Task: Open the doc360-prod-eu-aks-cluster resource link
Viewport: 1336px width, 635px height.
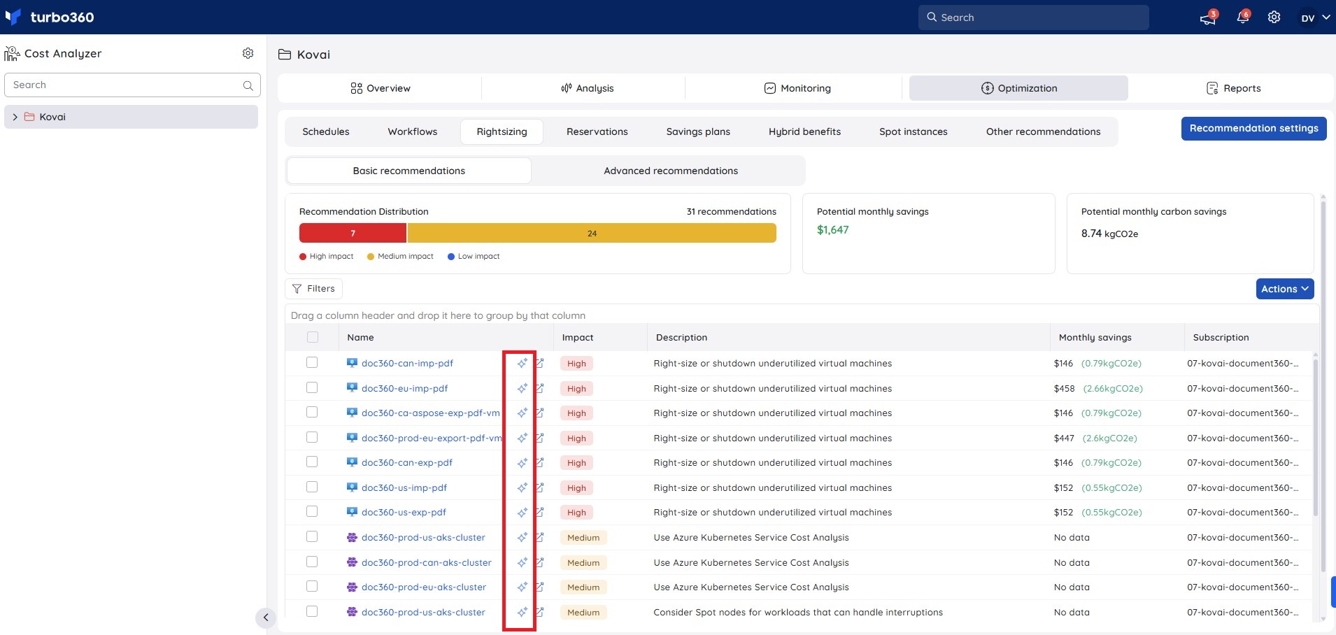Action: tap(424, 587)
